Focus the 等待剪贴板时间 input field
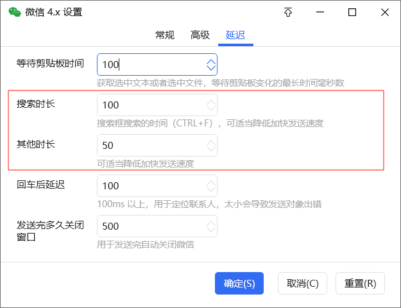The width and height of the screenshot is (401, 308). (x=157, y=64)
